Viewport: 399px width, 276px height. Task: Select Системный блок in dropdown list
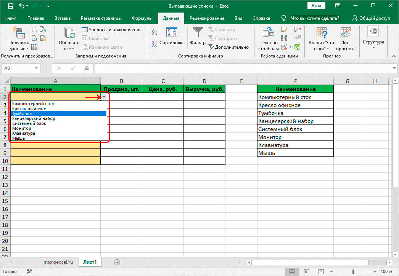pos(28,123)
